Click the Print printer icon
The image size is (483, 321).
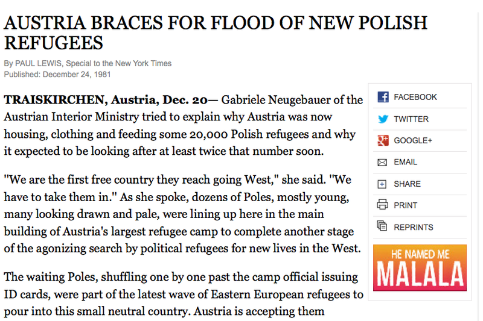[x=382, y=205]
